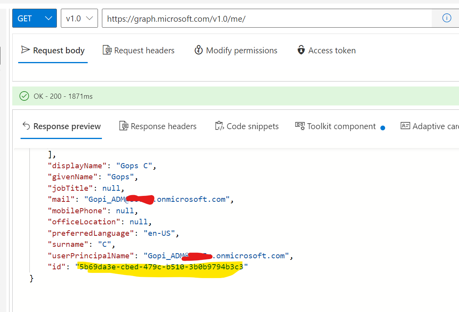
Task: Click the "officeLocation" key in response
Action: (84, 222)
